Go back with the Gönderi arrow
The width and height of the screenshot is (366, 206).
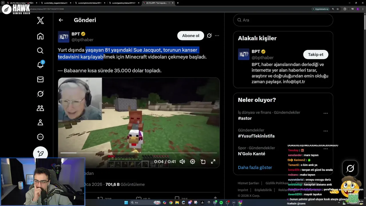click(61, 20)
